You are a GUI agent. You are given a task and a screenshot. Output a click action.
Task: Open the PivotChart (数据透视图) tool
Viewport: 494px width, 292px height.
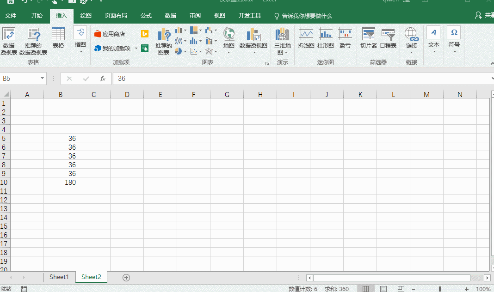253,40
